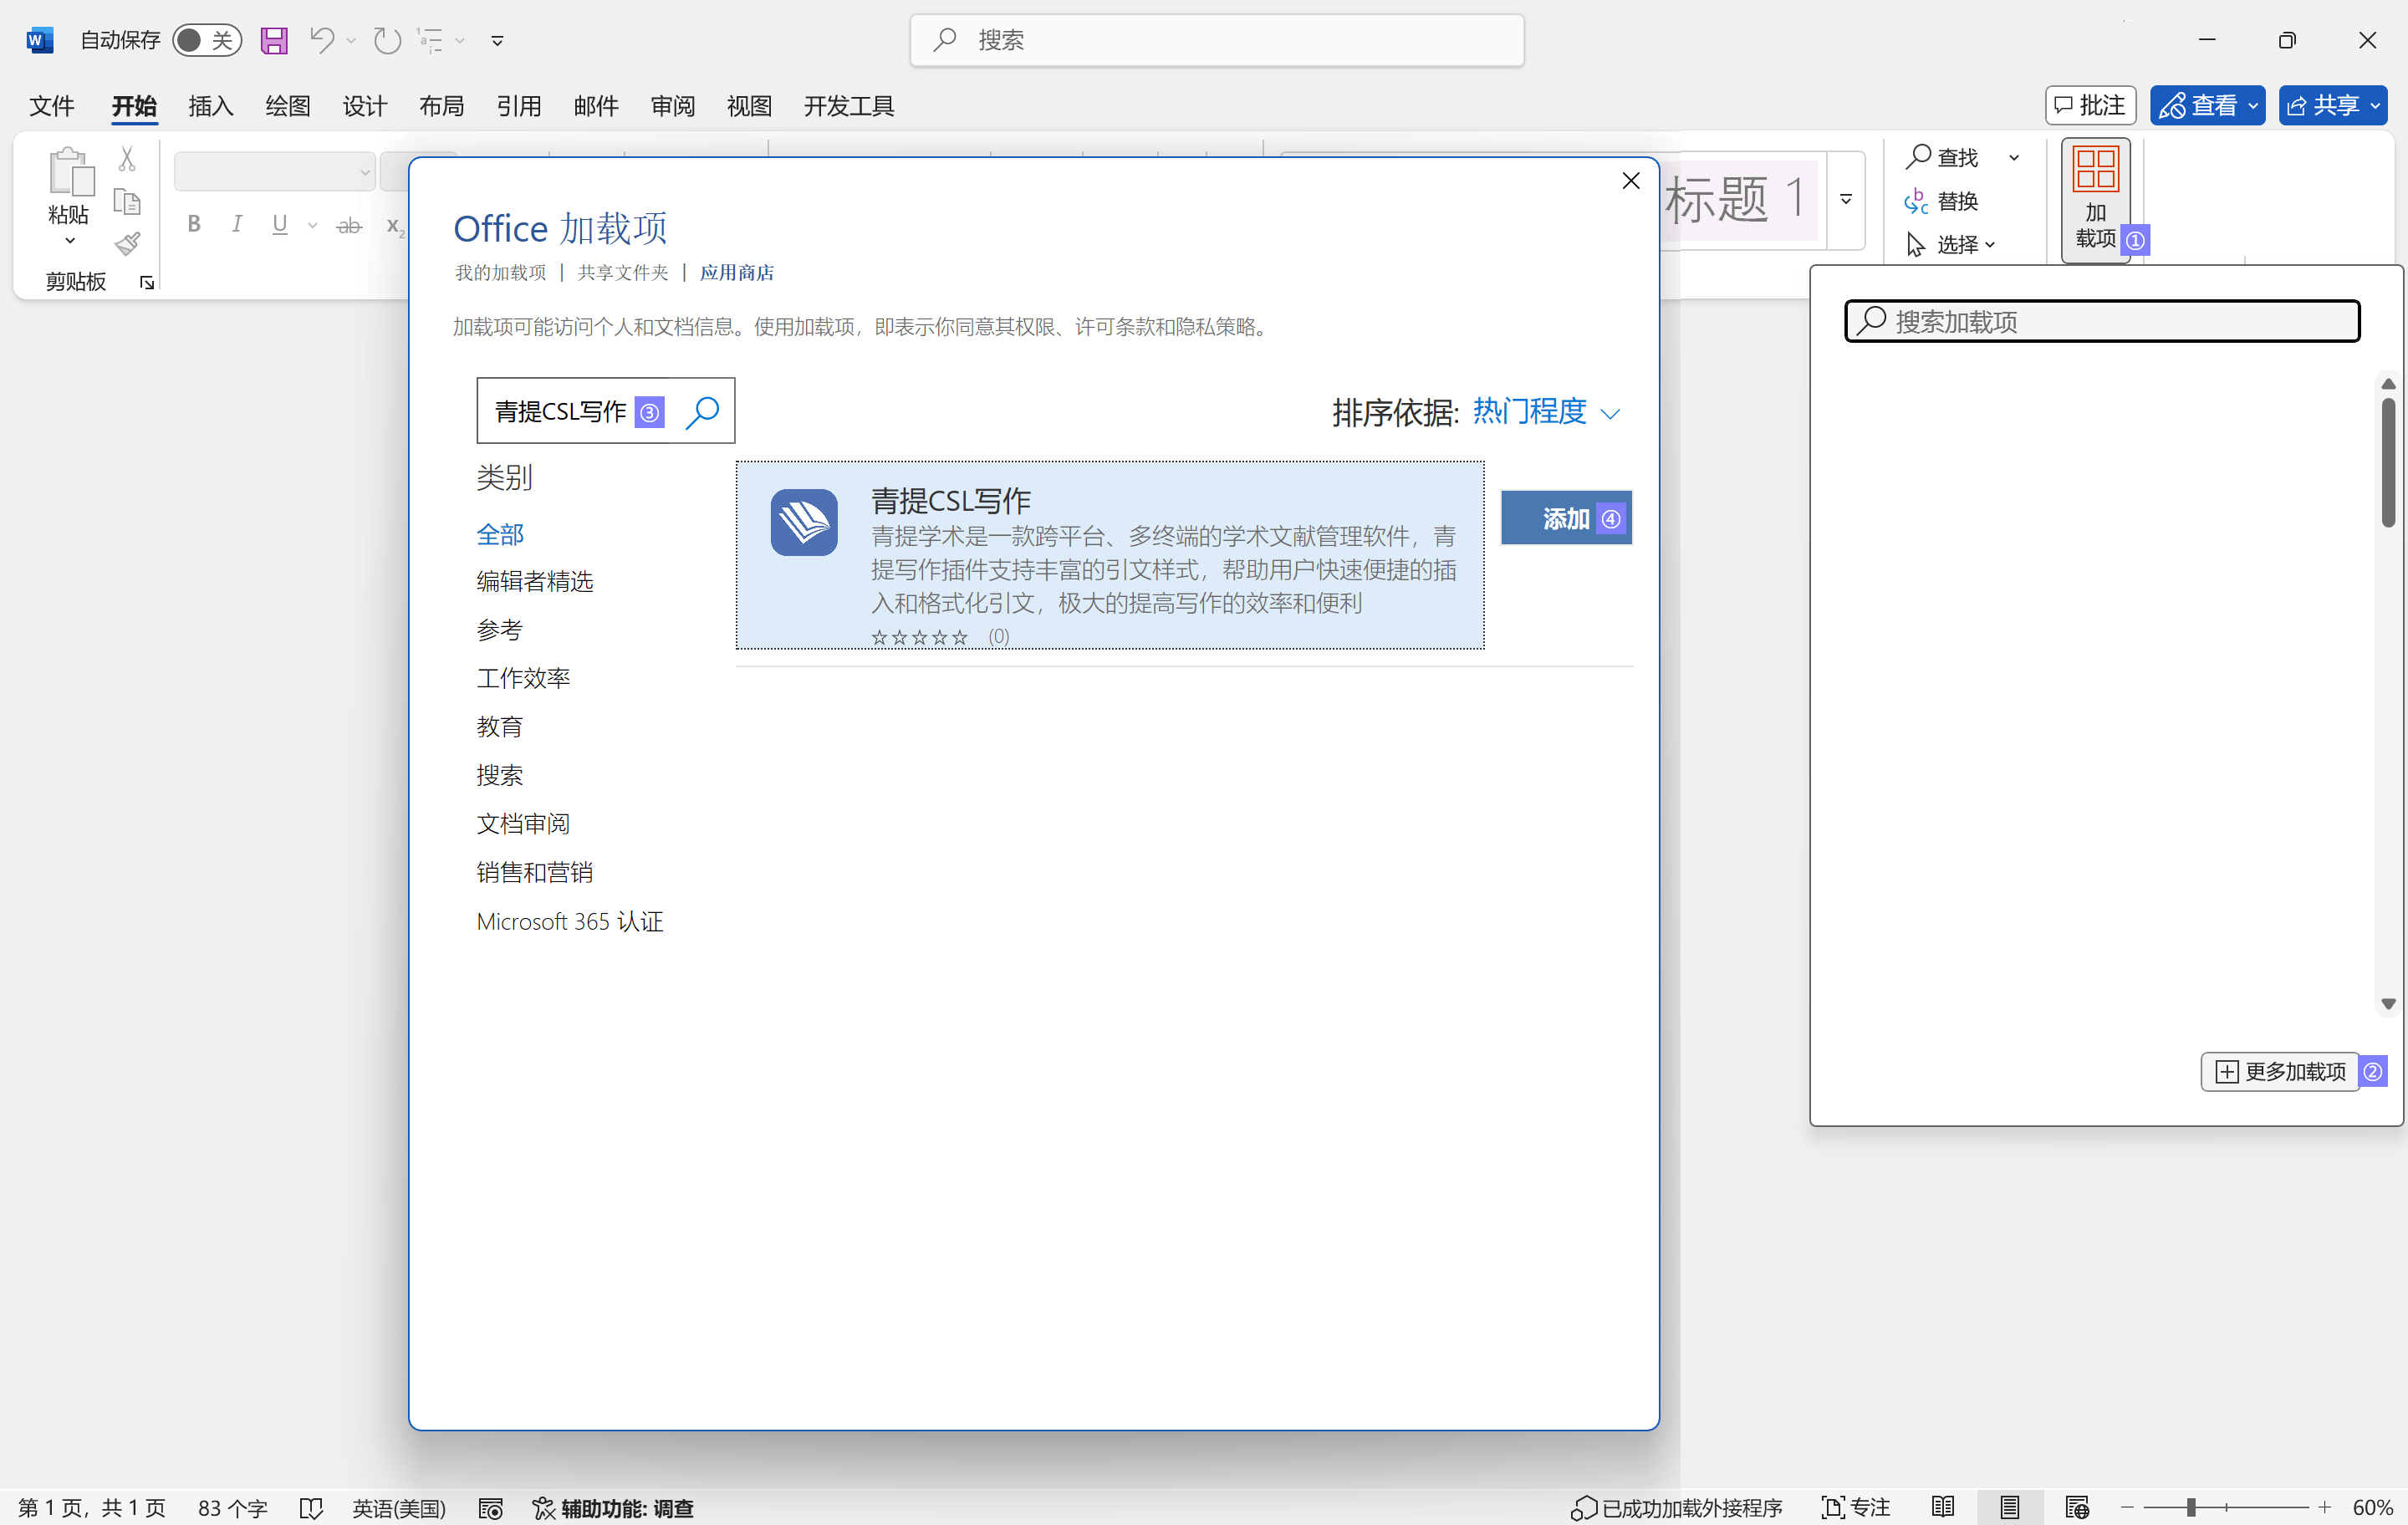Expand the Styles gallery more arrow

click(x=1846, y=200)
